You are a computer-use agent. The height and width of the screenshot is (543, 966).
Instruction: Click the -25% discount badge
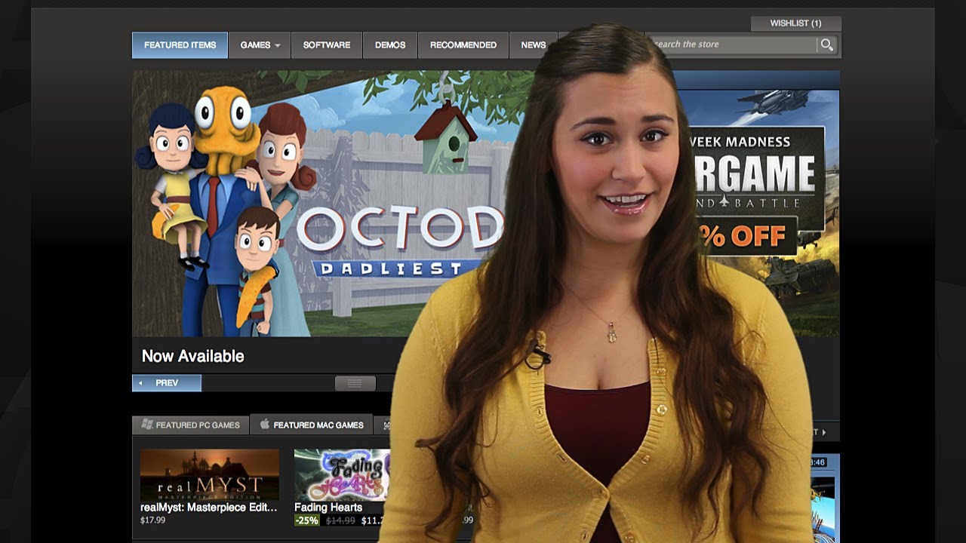coord(307,520)
